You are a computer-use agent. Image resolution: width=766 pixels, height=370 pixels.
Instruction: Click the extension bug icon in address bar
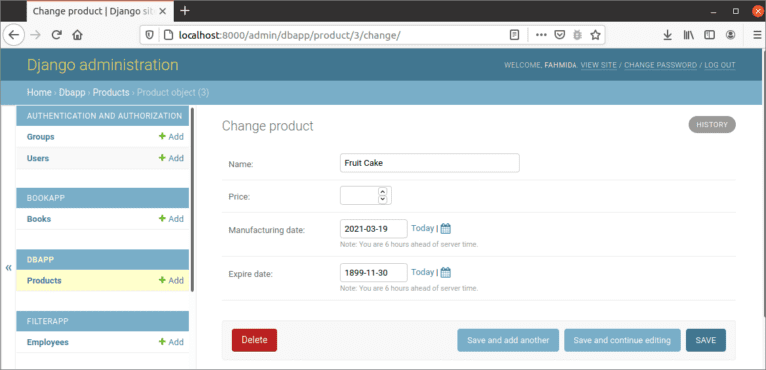coord(577,35)
